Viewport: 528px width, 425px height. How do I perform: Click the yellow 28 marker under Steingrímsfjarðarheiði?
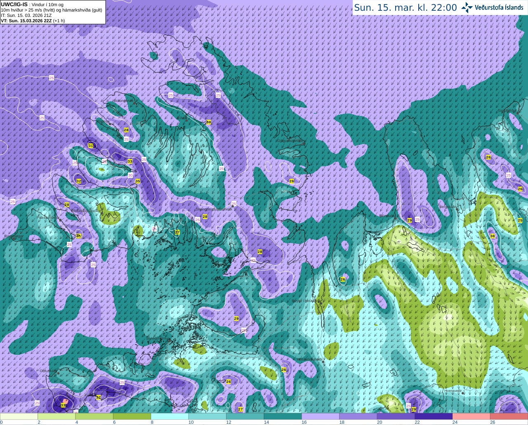[205, 217]
